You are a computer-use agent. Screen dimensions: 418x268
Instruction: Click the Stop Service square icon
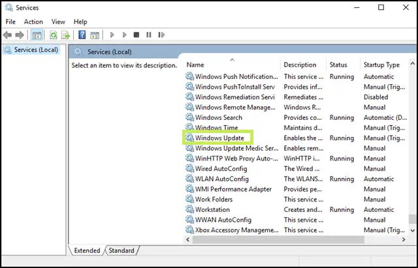point(137,35)
